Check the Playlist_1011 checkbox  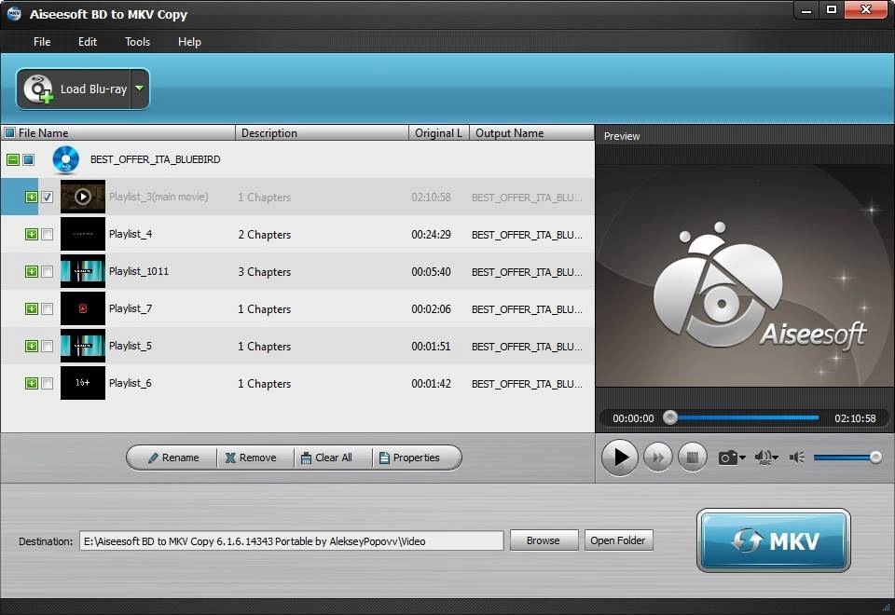click(47, 271)
